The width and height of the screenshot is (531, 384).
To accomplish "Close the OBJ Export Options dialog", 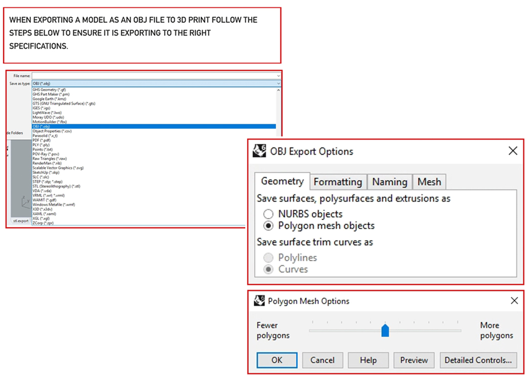I will tap(513, 151).
